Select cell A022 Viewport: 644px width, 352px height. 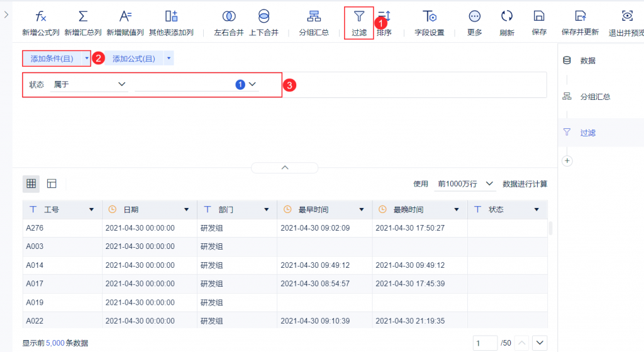(x=62, y=321)
